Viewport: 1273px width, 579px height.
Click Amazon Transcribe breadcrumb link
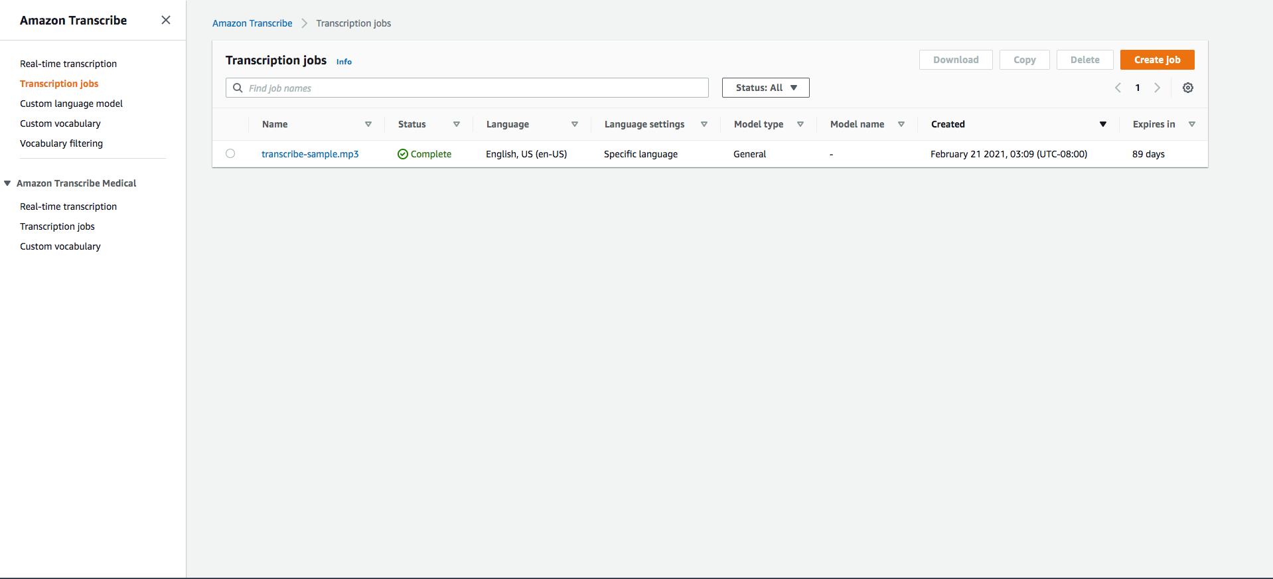pyautogui.click(x=252, y=23)
